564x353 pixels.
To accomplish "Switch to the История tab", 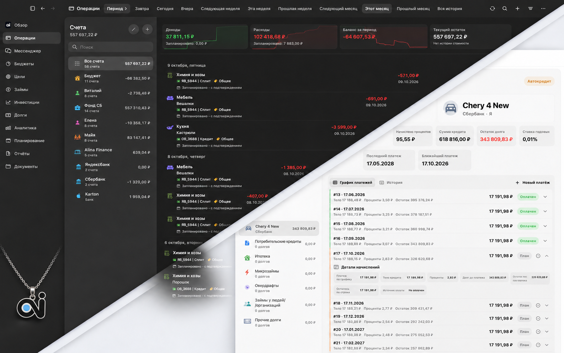I will 391,183.
